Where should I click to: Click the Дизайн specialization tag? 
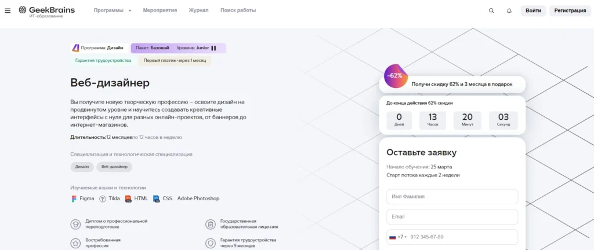(82, 167)
